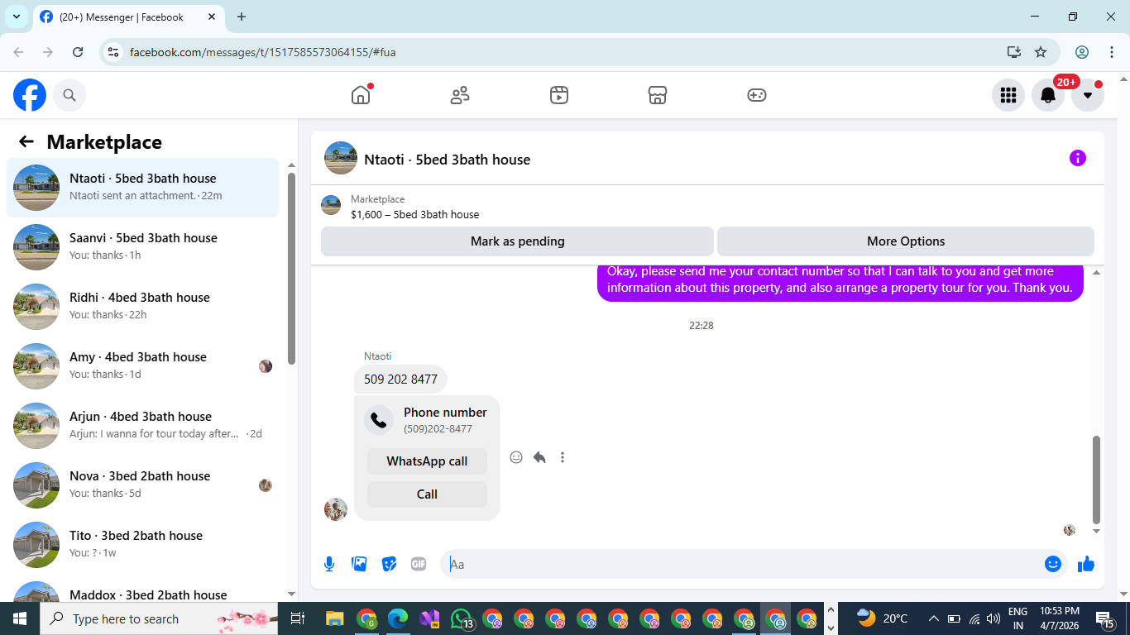The image size is (1130, 635).
Task: Open the Windows notification center
Action: point(1106,618)
